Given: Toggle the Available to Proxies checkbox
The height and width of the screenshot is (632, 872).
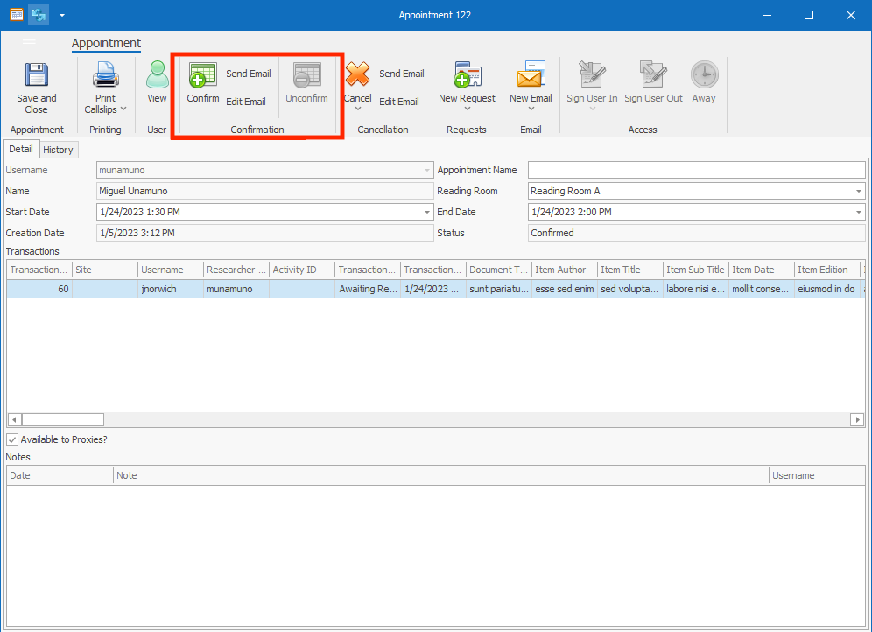Looking at the screenshot, I should click(12, 439).
